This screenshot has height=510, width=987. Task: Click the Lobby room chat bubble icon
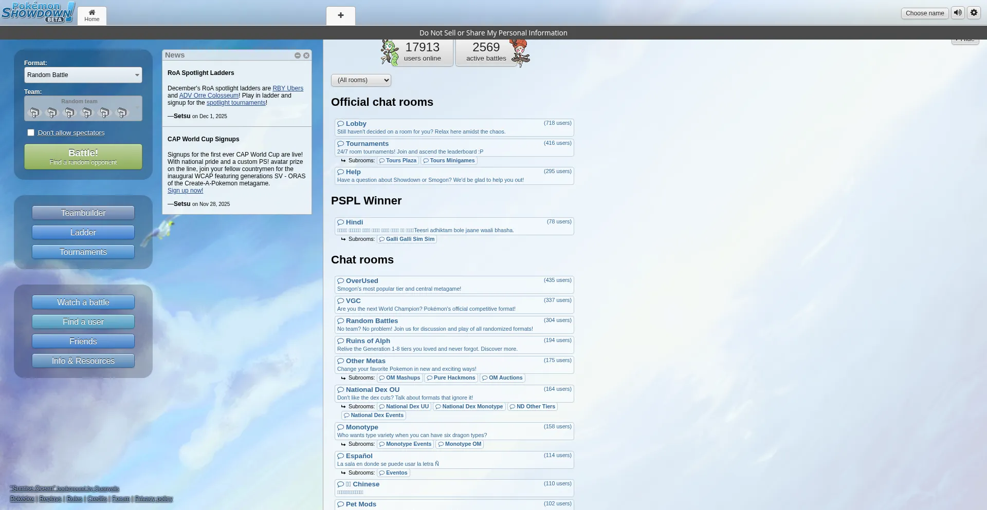pyautogui.click(x=340, y=124)
